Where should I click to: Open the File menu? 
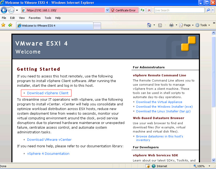click(4, 18)
